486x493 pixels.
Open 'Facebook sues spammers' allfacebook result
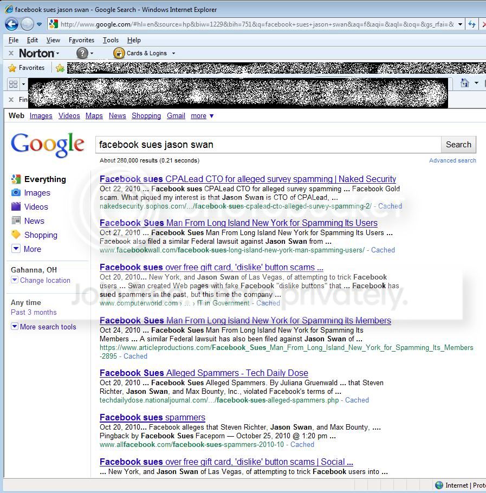coord(152,417)
